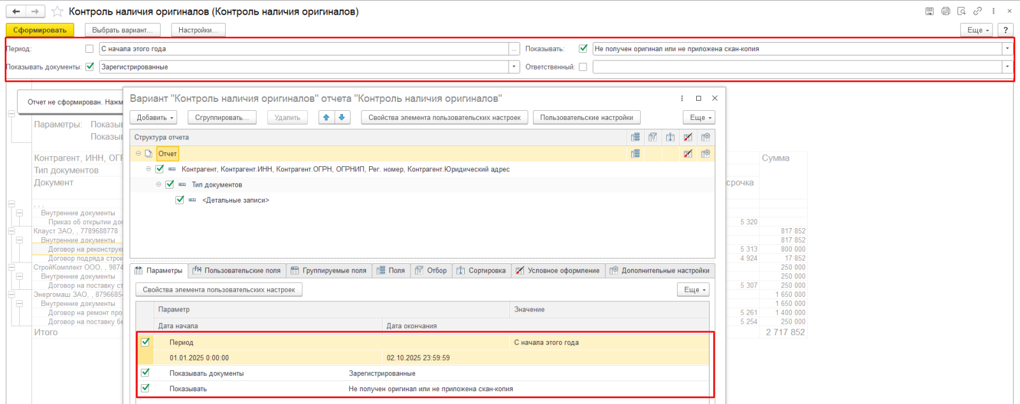Uncheck Тип документов grouping checkbox
Image resolution: width=1020 pixels, height=404 pixels.
(170, 184)
